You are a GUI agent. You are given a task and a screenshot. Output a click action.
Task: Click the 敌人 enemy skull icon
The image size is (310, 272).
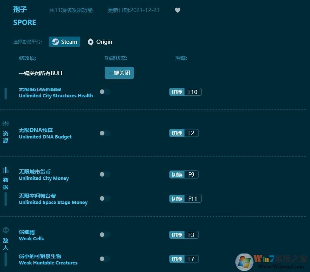(6, 230)
